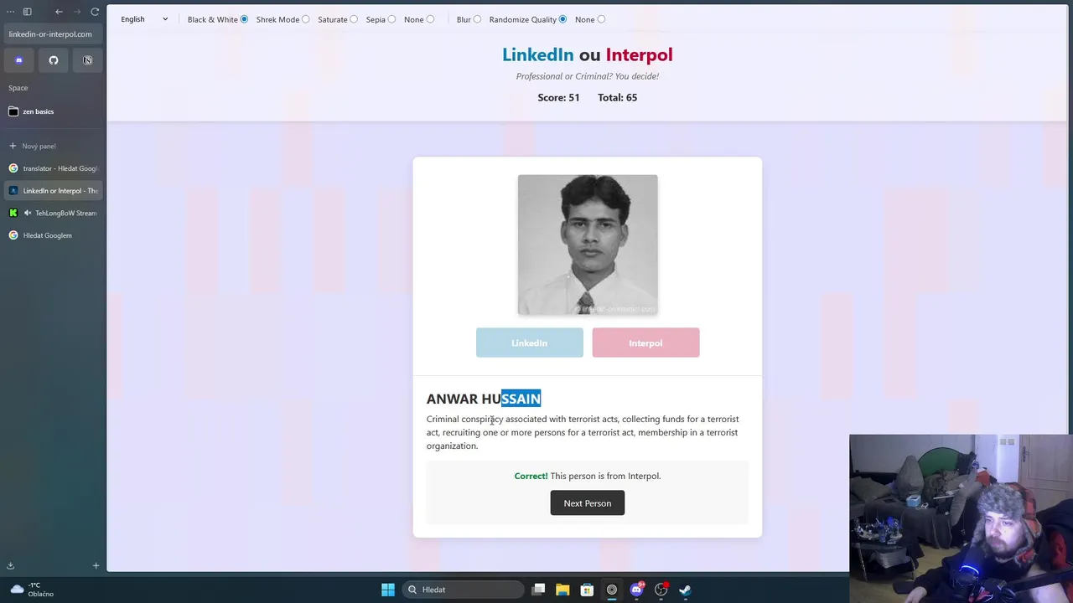This screenshot has width=1073, height=603.
Task: Reload the page
Action: 95,12
